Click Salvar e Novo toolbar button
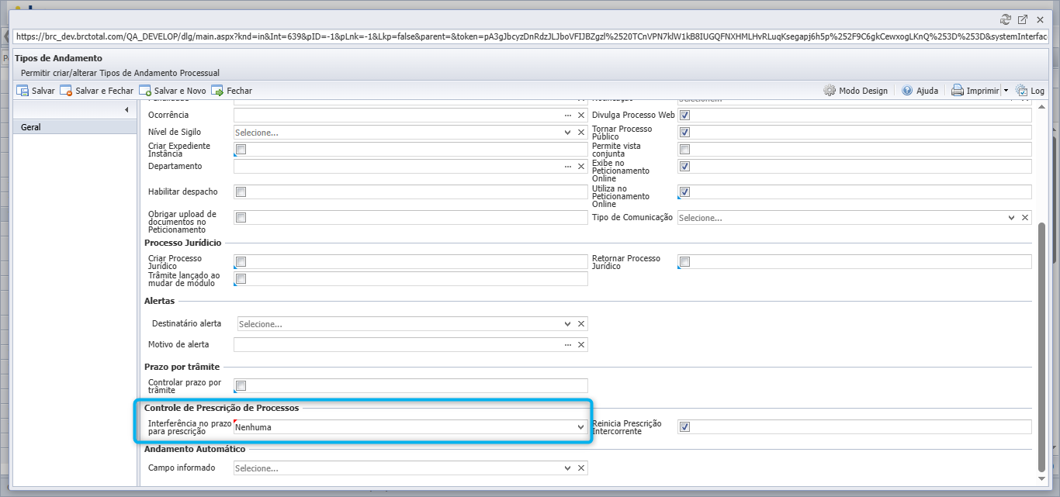 coord(172,91)
